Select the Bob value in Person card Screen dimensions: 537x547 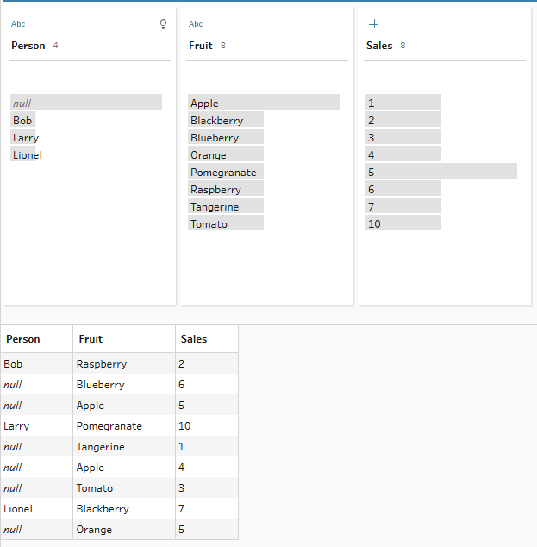[x=22, y=121]
